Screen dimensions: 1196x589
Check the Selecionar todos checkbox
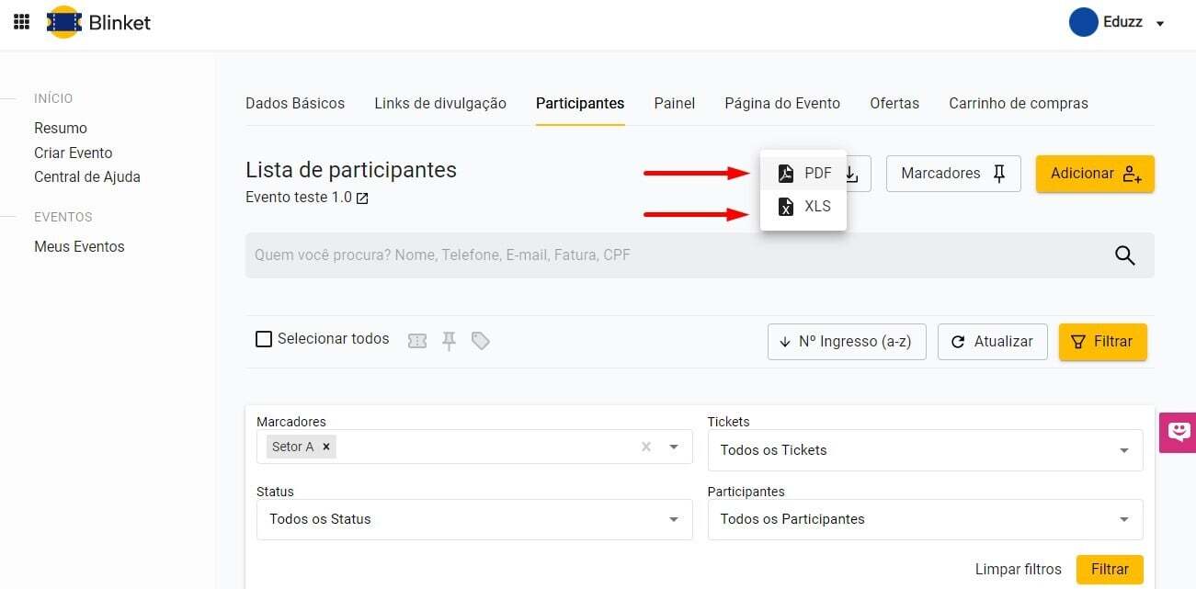[x=264, y=339]
